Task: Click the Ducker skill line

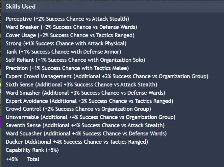Action: [x=77, y=142]
